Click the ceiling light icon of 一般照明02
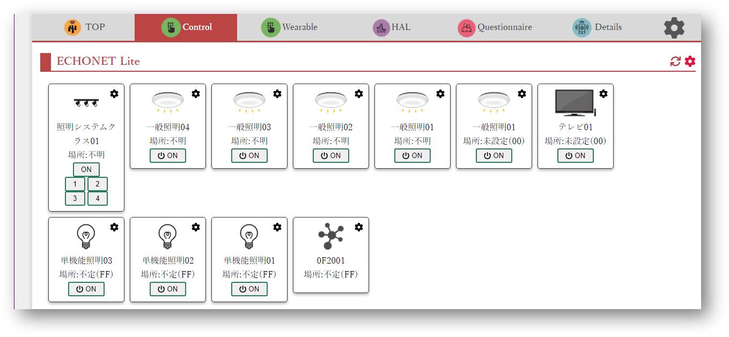 click(331, 102)
